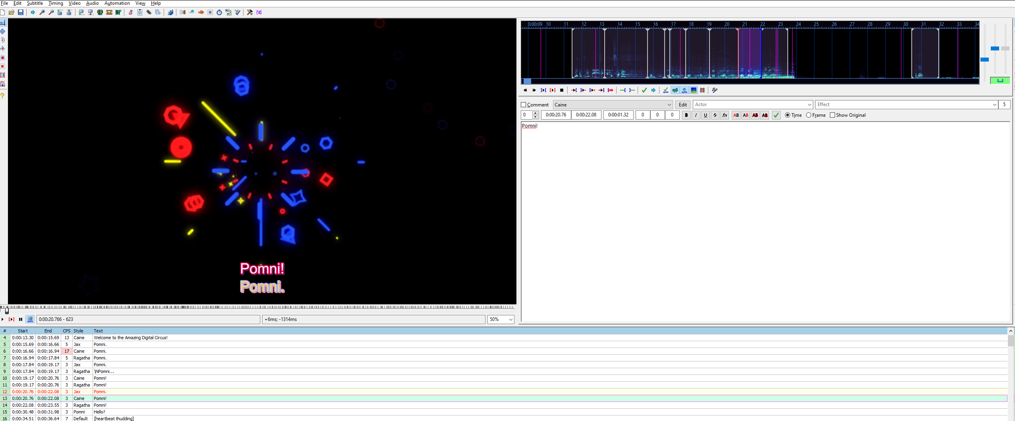Screen dimensions: 1015x421
Task: Apply Underline with the U button
Action: tap(706, 115)
